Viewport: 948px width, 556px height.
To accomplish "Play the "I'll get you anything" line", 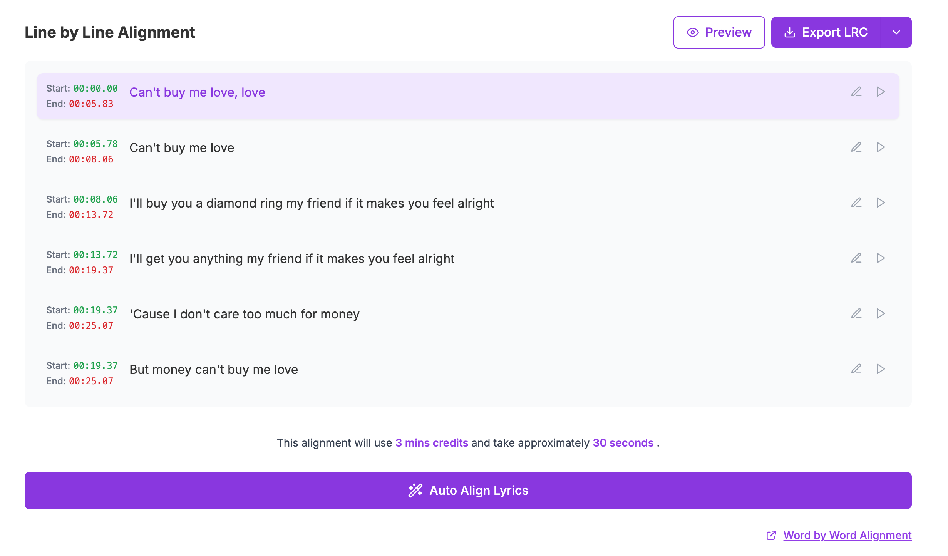I will (x=881, y=258).
